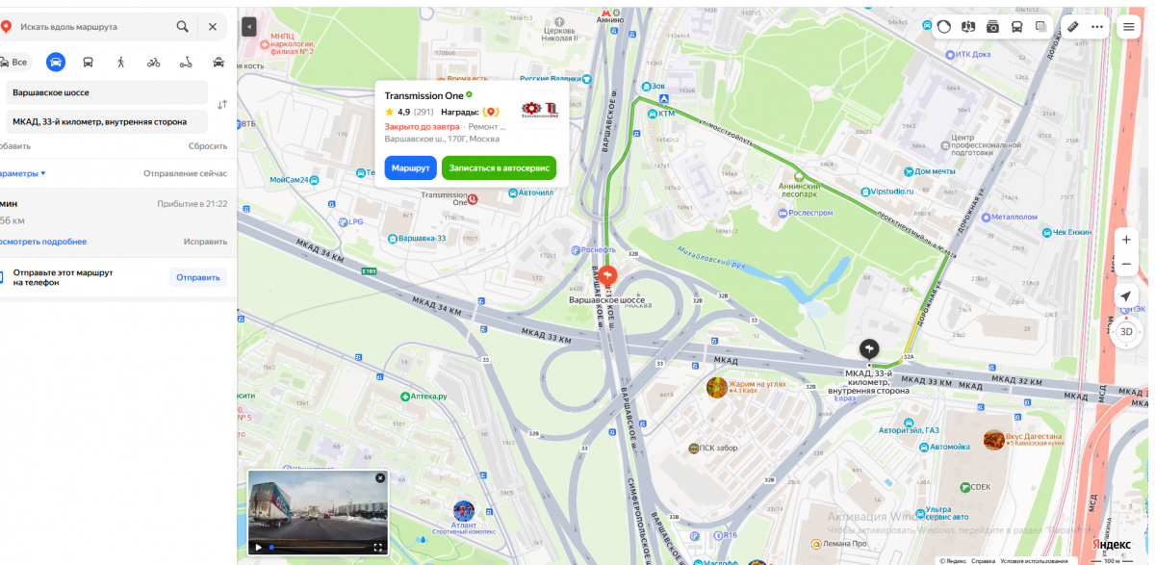Select the bicycle route mode
The width and height of the screenshot is (1155, 565).
click(x=154, y=62)
